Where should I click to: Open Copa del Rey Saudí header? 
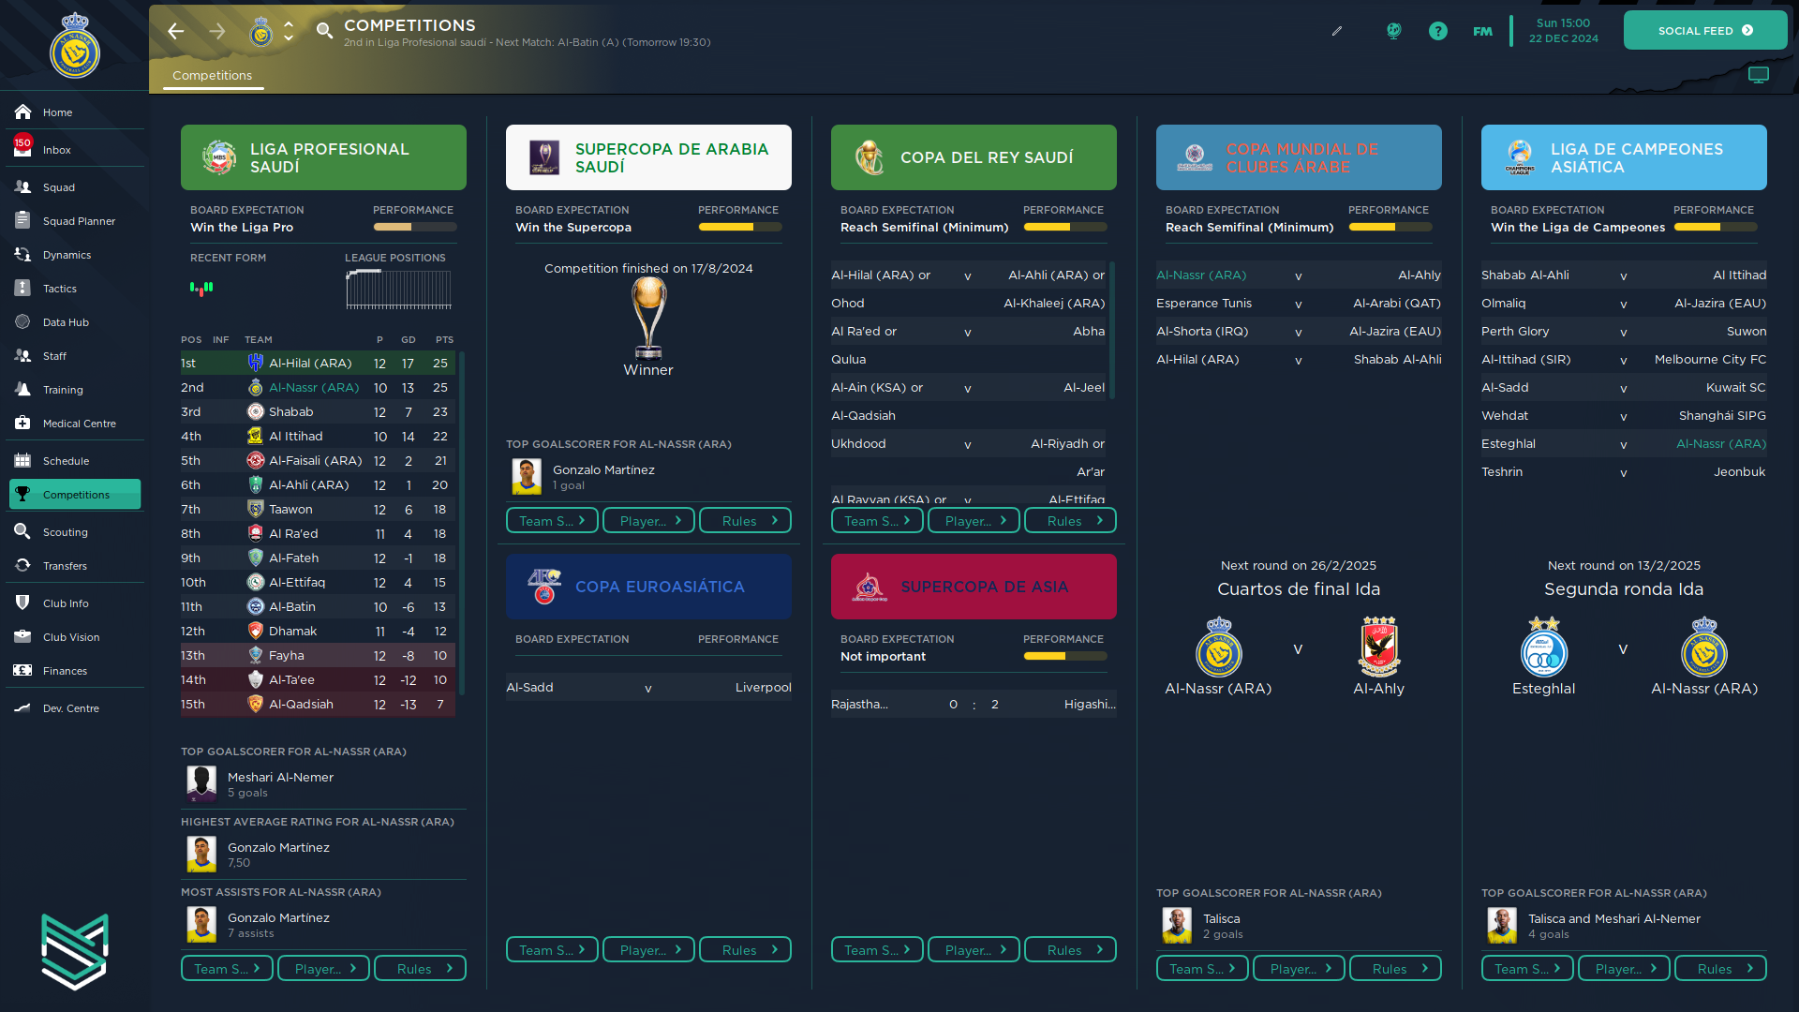pyautogui.click(x=974, y=157)
